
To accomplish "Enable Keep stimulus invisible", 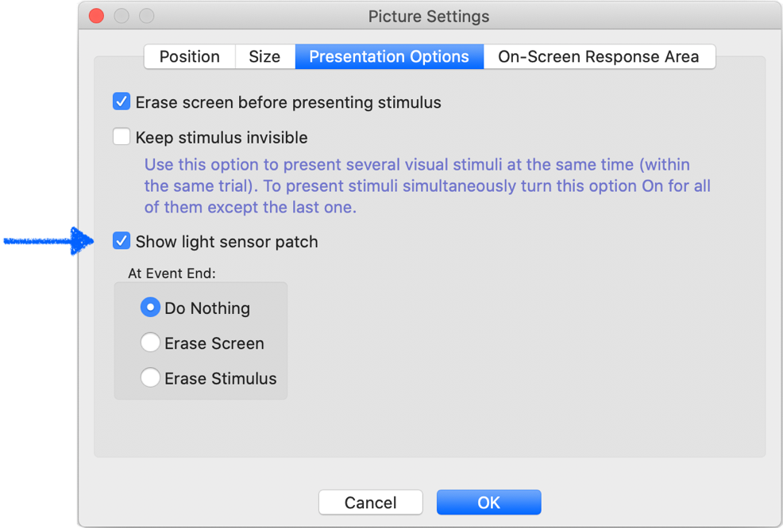I will [121, 136].
